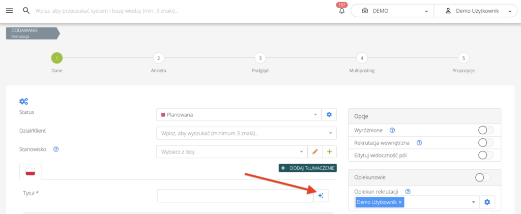Open the DEMO company dropdown
This screenshot has width=521, height=214.
pos(392,11)
